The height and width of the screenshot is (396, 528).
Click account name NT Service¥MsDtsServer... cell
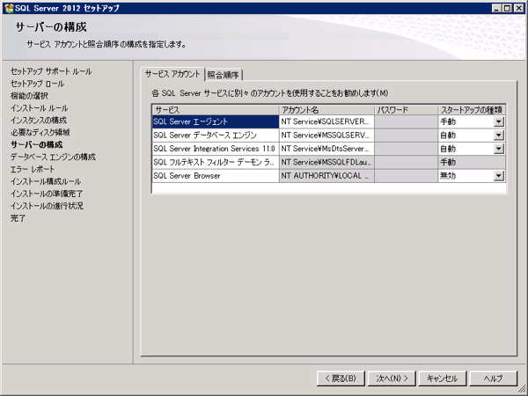click(x=326, y=149)
